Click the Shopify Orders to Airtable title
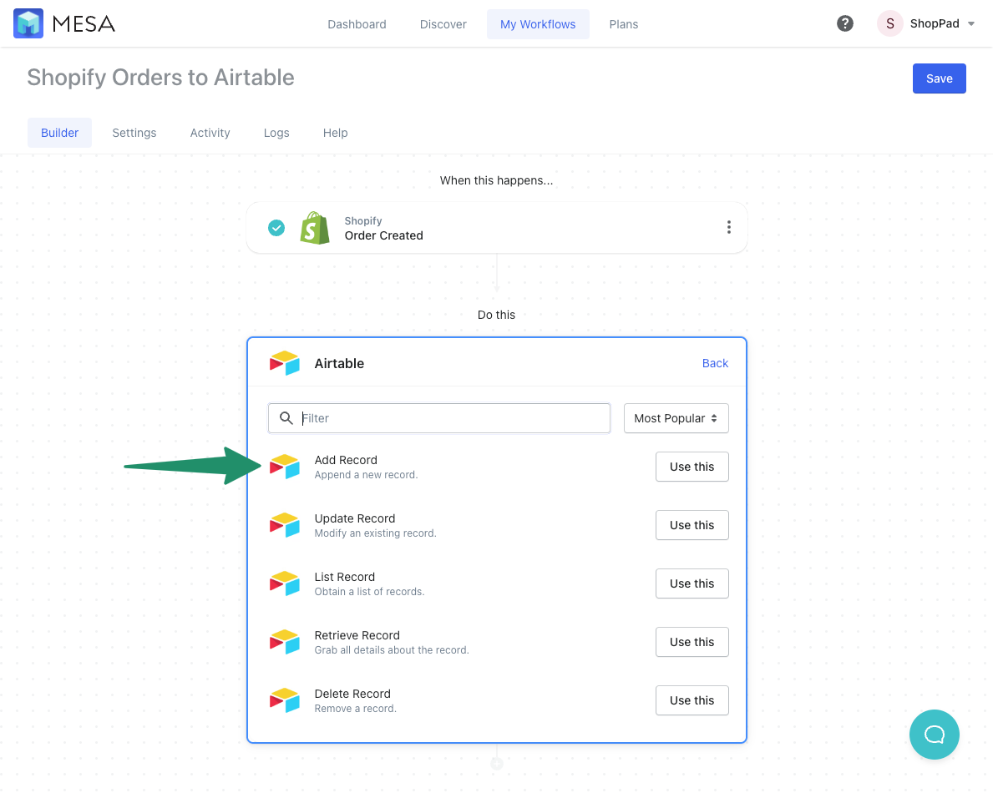Viewport: 993px width, 793px height. pyautogui.click(x=161, y=77)
